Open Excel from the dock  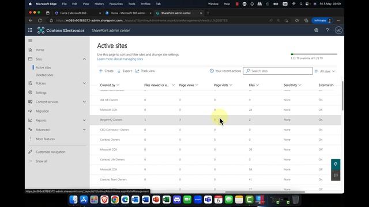coord(167,200)
